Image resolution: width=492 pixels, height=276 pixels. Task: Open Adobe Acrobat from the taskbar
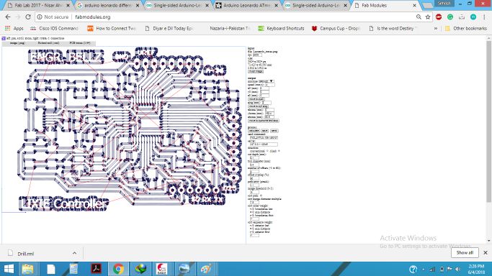coord(96,269)
